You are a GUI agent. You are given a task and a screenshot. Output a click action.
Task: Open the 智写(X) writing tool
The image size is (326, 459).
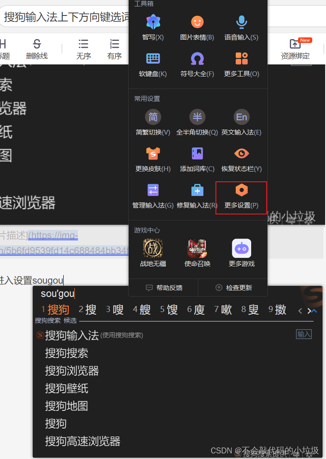pos(153,28)
